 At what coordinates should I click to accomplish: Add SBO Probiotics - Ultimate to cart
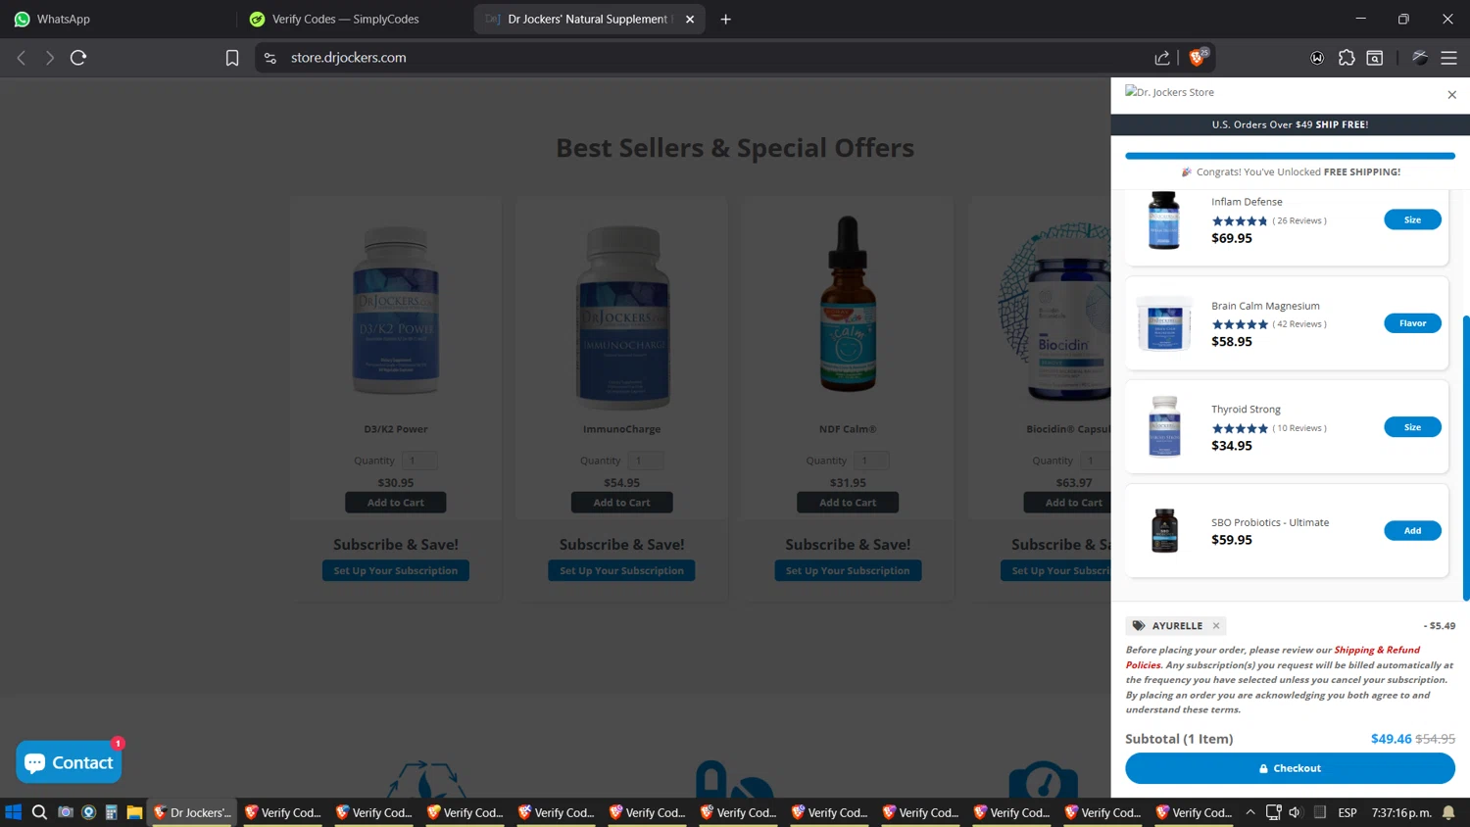(1412, 531)
